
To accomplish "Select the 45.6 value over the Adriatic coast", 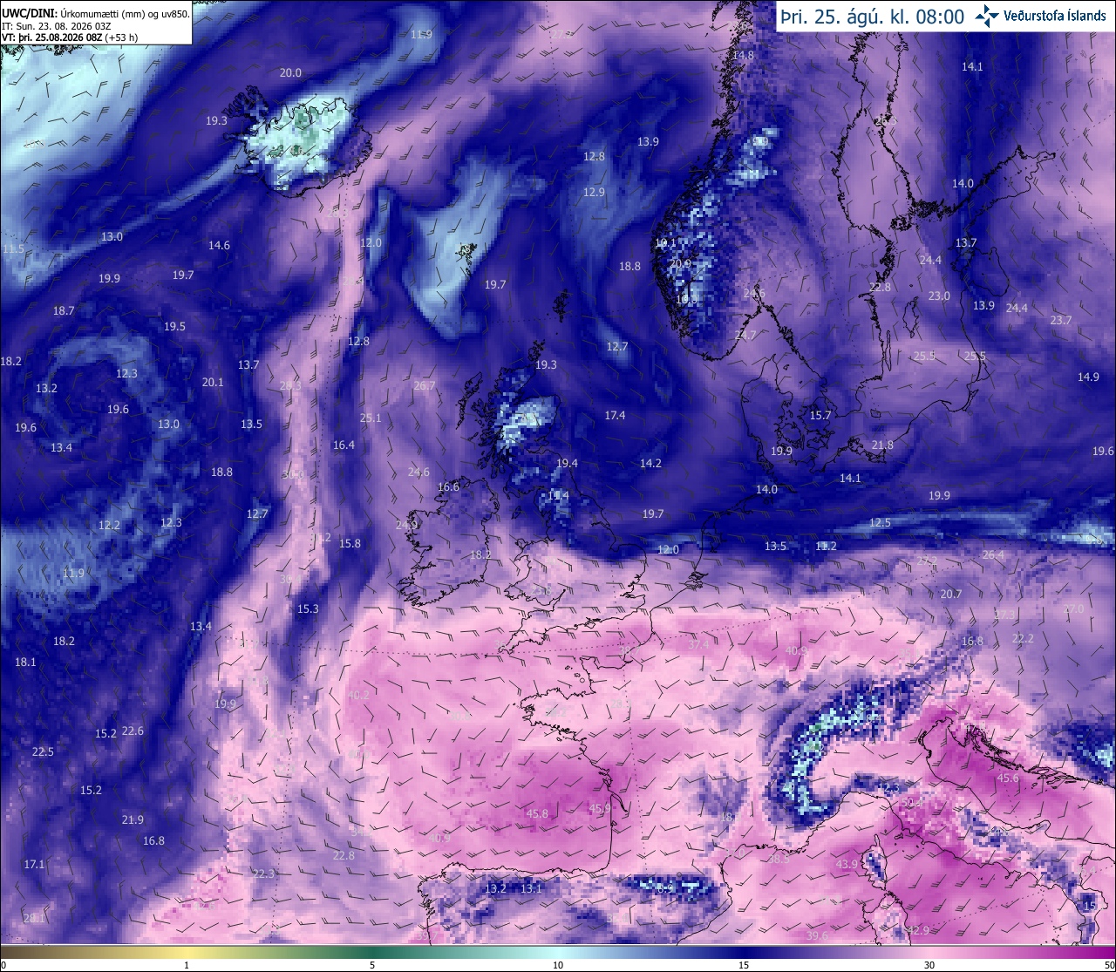I will [1008, 778].
